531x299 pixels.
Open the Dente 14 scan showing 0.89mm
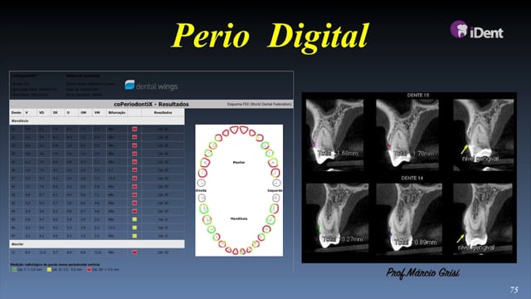coord(409,218)
